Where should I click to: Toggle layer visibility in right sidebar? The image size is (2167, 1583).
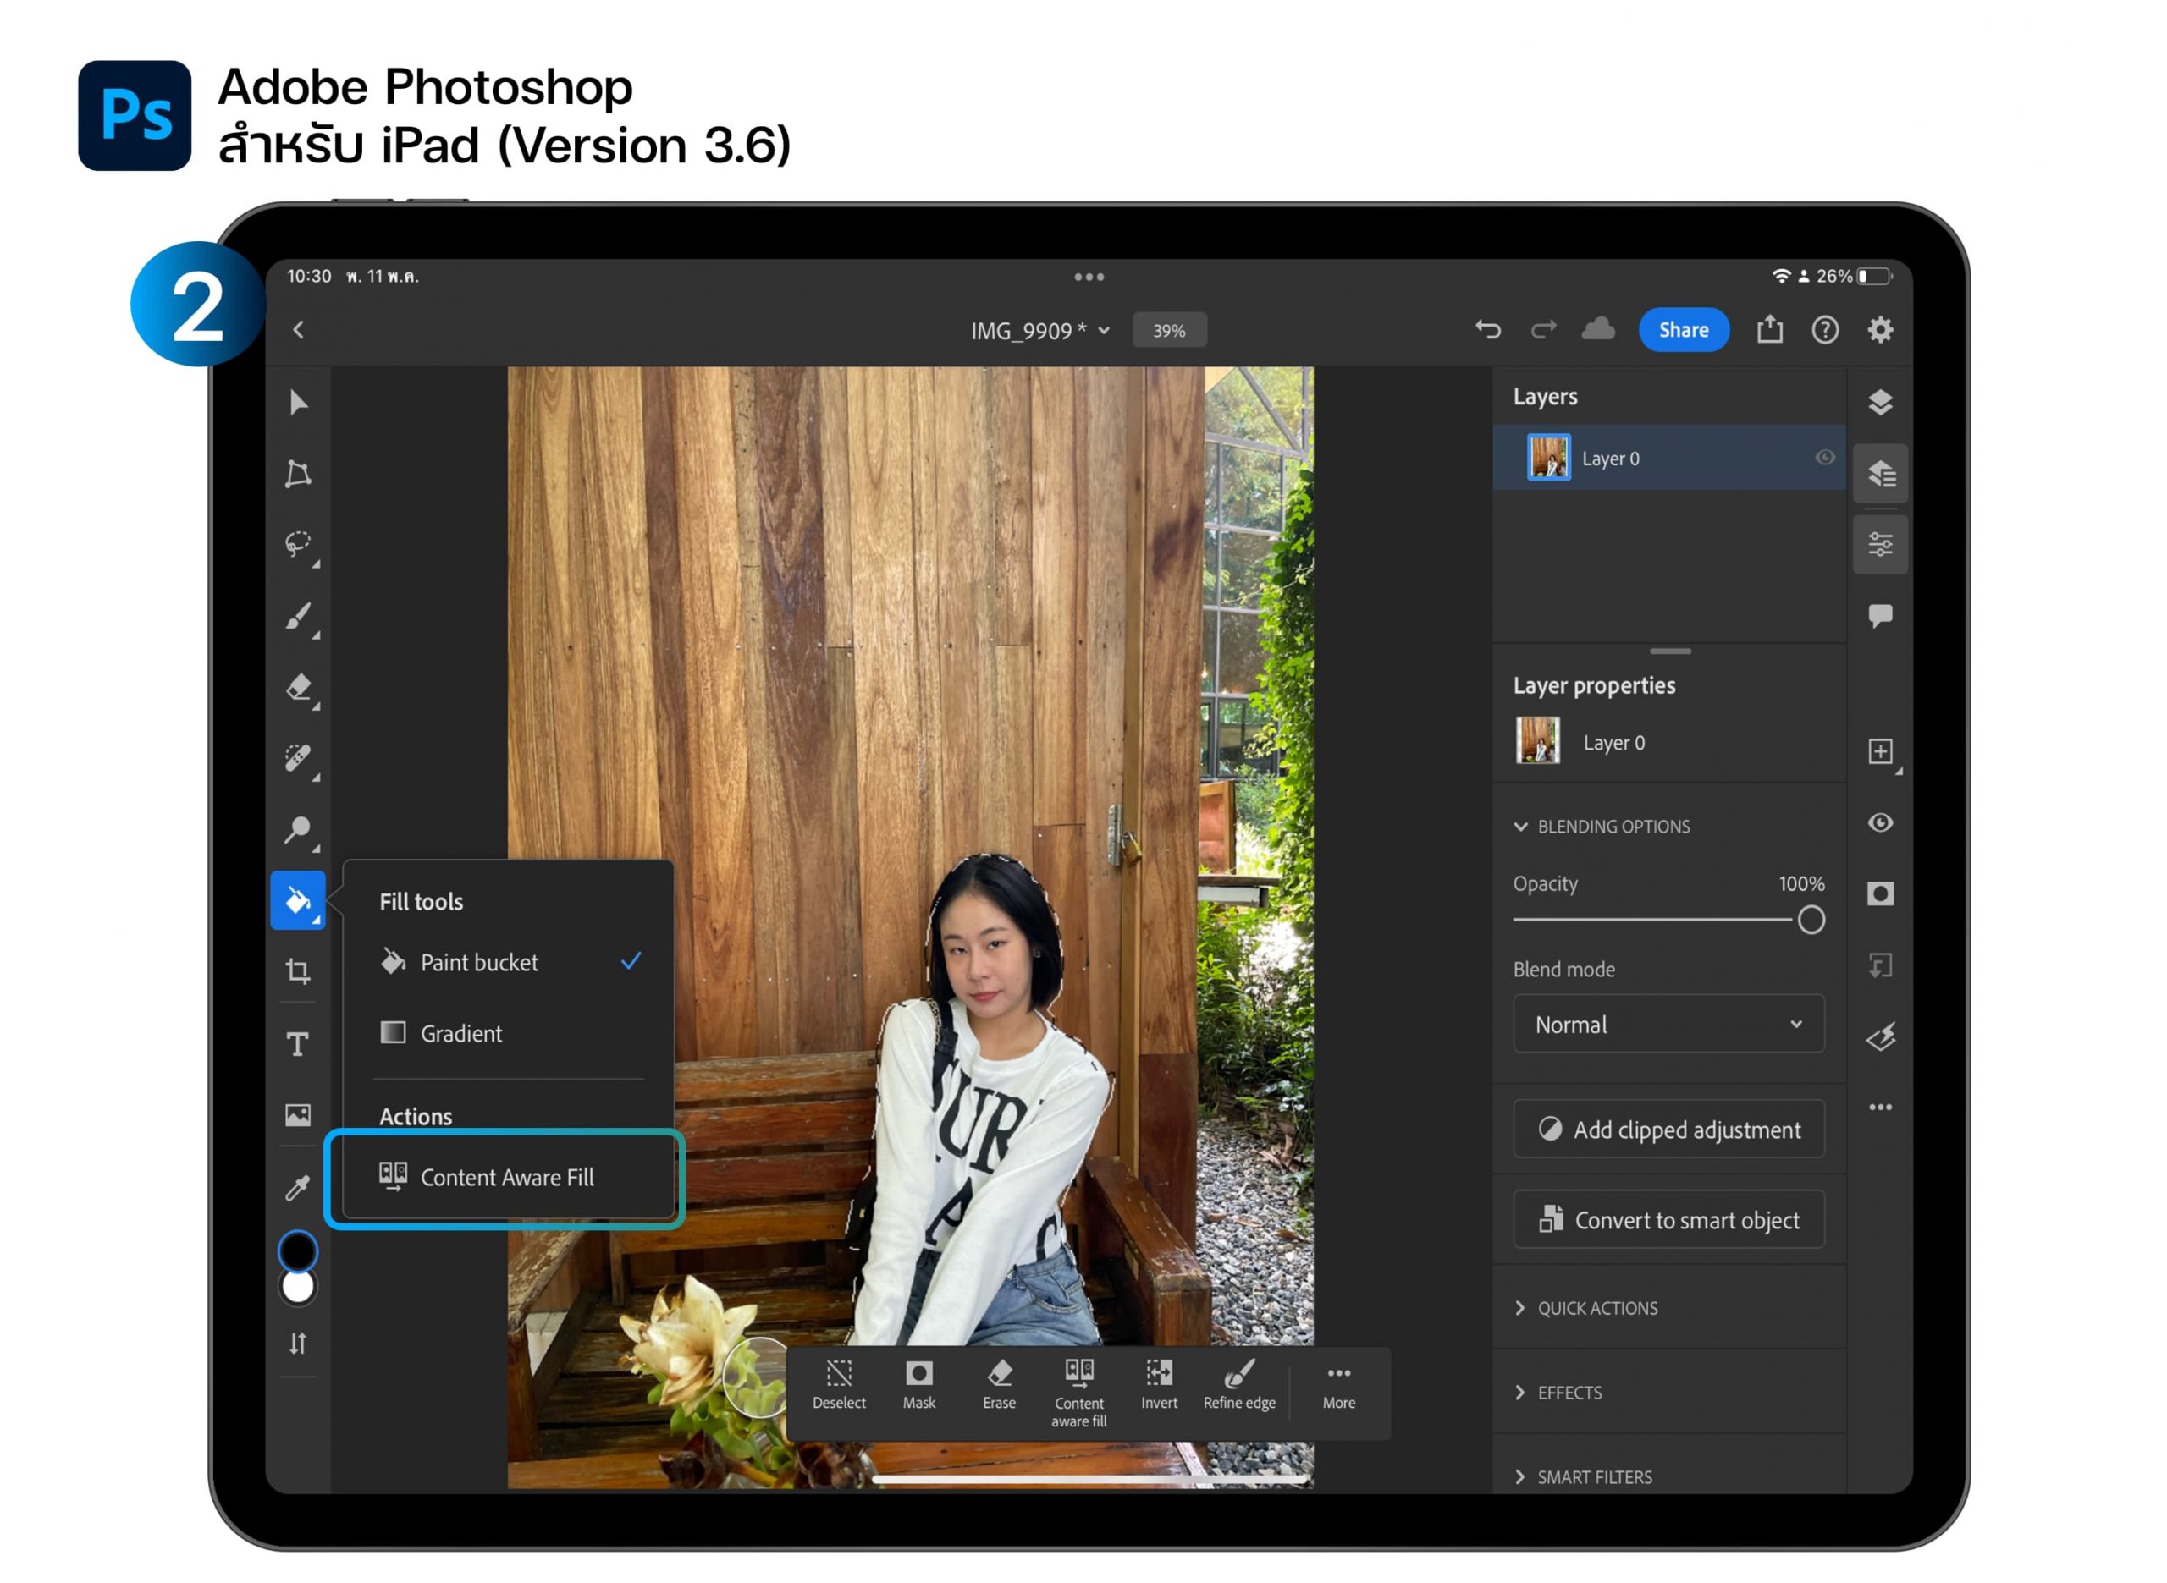click(1879, 823)
